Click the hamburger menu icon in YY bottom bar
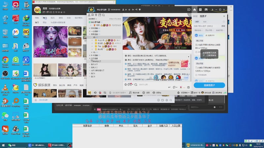 (x=36, y=100)
